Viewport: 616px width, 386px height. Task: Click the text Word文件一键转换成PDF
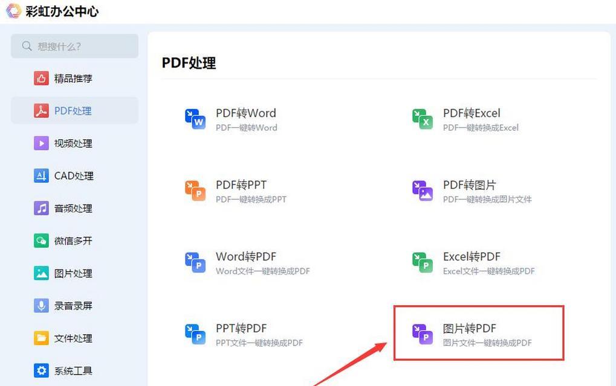263,271
